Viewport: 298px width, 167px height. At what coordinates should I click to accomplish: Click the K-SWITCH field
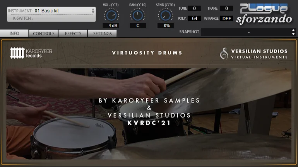[x=51, y=18]
